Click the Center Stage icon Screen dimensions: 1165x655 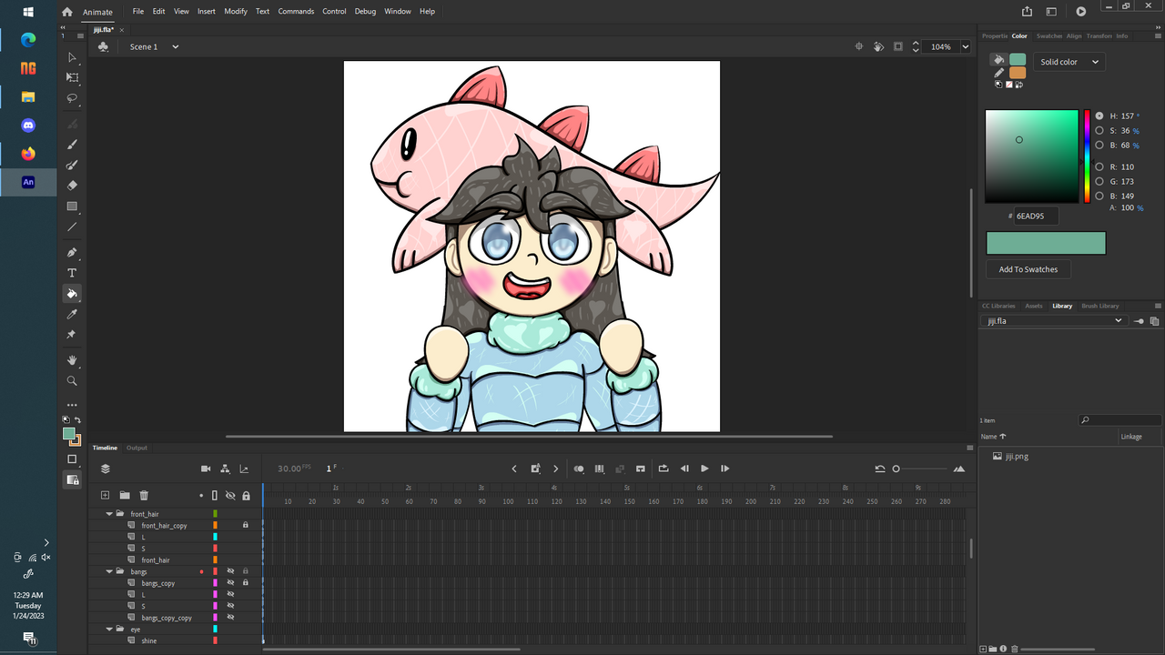point(859,46)
